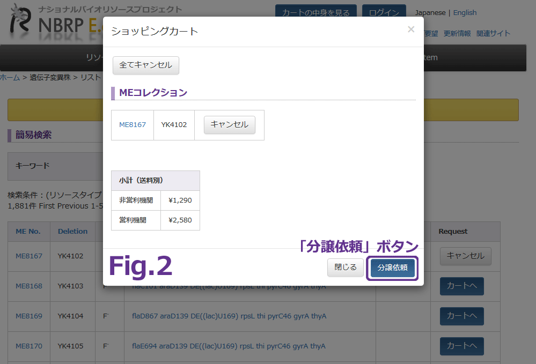
Task: Submit with the 分譲依頼 button
Action: pos(392,268)
